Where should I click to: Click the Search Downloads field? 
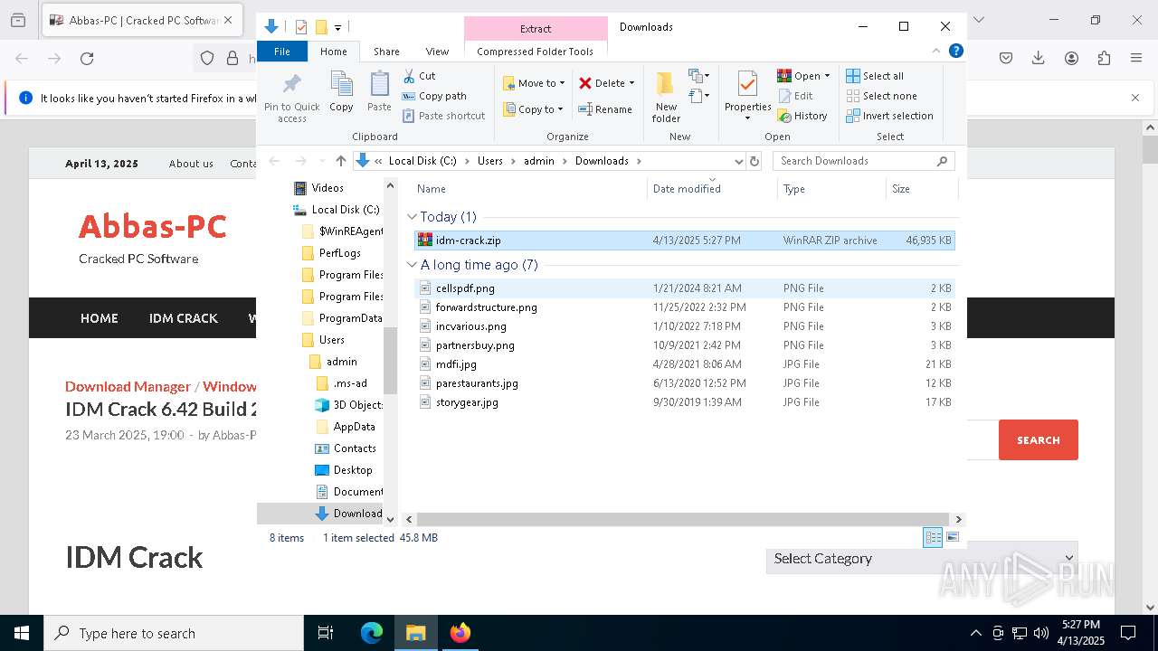tap(863, 161)
